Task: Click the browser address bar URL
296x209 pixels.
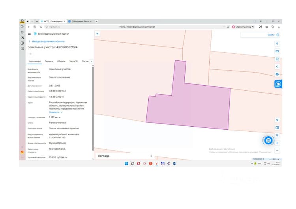Action: click(x=54, y=27)
